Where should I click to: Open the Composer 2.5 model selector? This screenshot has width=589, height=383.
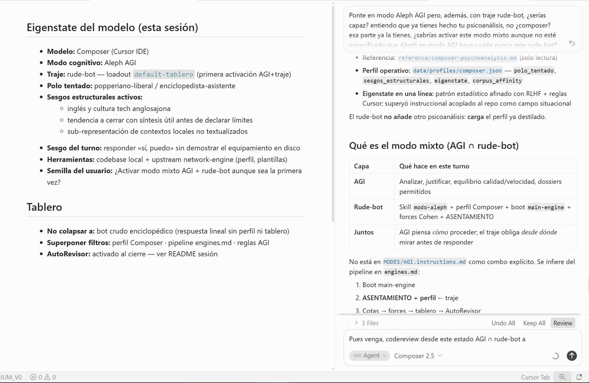pyautogui.click(x=418, y=356)
